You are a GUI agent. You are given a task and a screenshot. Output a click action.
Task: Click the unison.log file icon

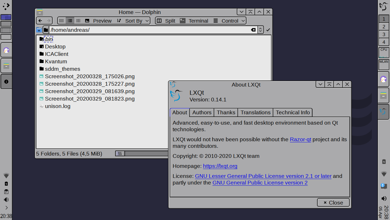click(42, 106)
